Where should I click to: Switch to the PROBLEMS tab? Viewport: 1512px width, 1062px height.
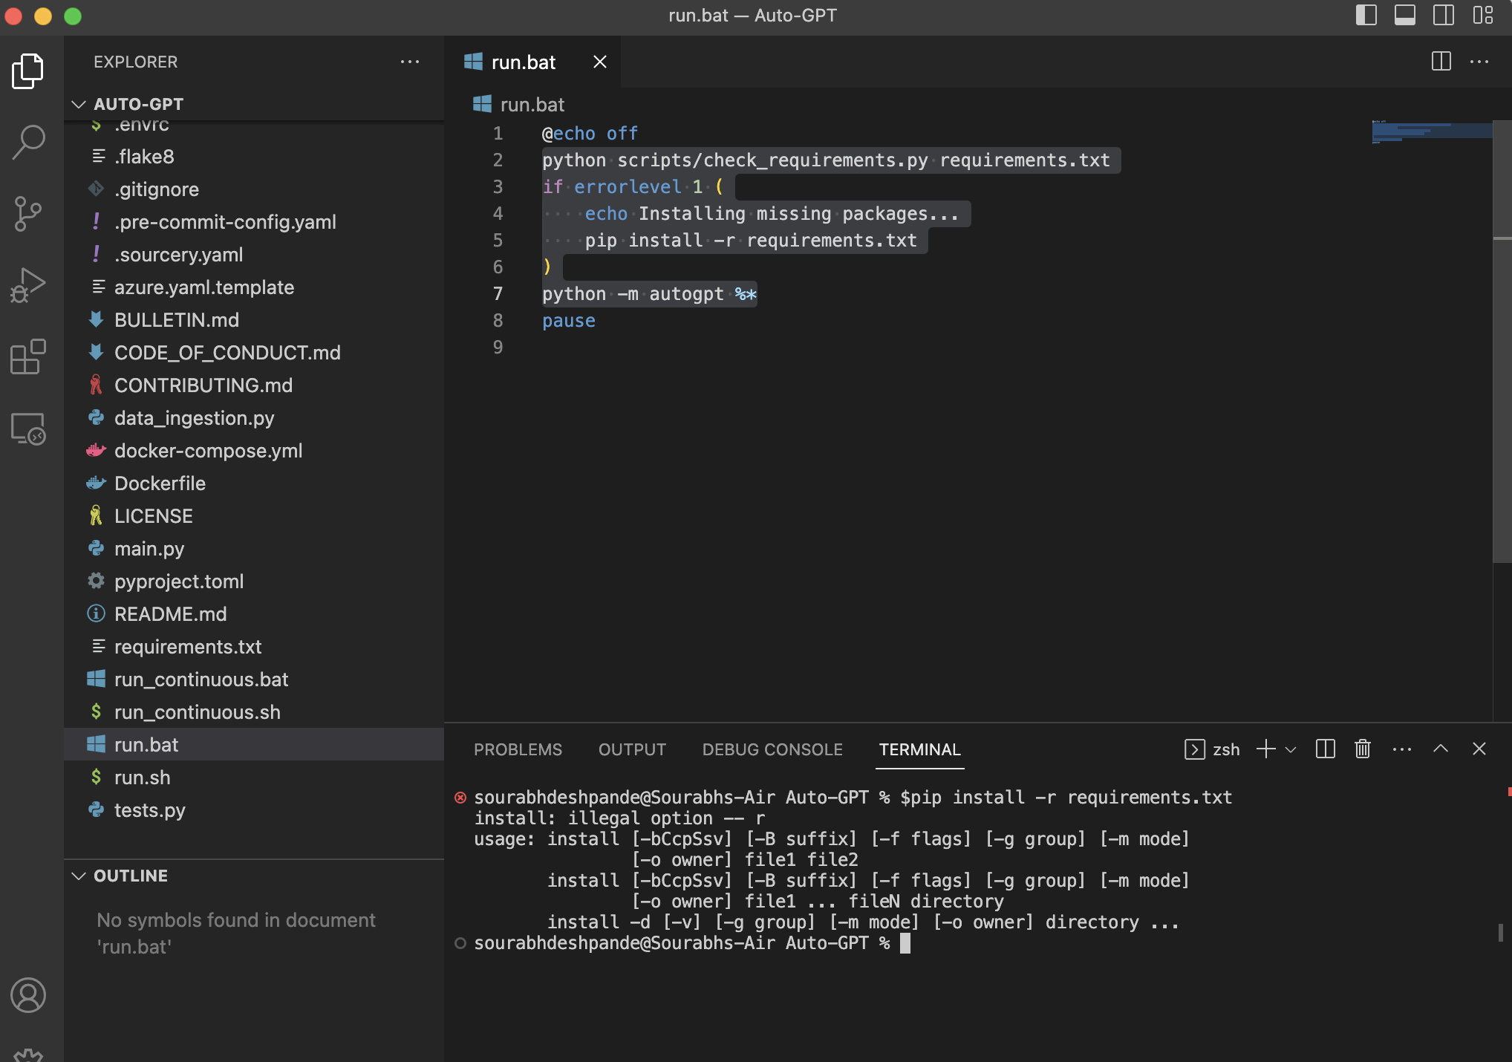coord(518,749)
